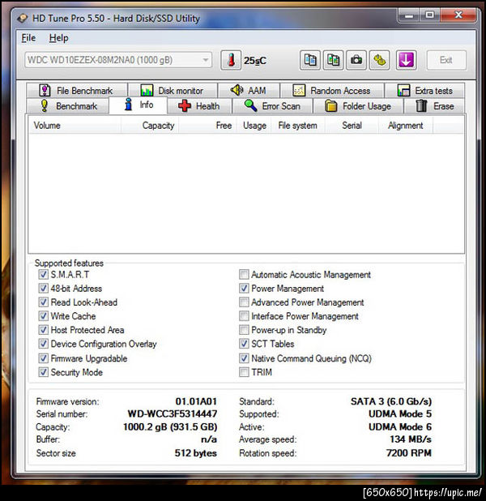Image resolution: width=486 pixels, height=501 pixels.
Task: Click the yellow options tool icon
Action: pyautogui.click(x=380, y=60)
